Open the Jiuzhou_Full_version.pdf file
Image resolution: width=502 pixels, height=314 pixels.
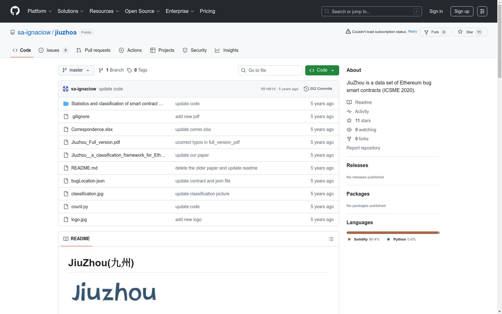pyautogui.click(x=96, y=142)
